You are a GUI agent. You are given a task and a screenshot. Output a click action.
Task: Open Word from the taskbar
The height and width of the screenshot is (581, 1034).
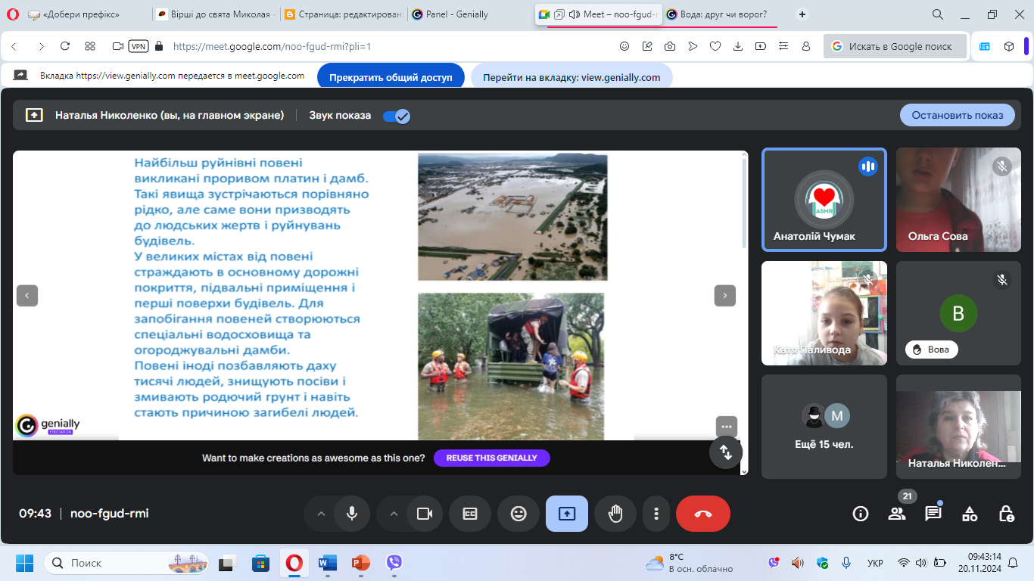[327, 563]
